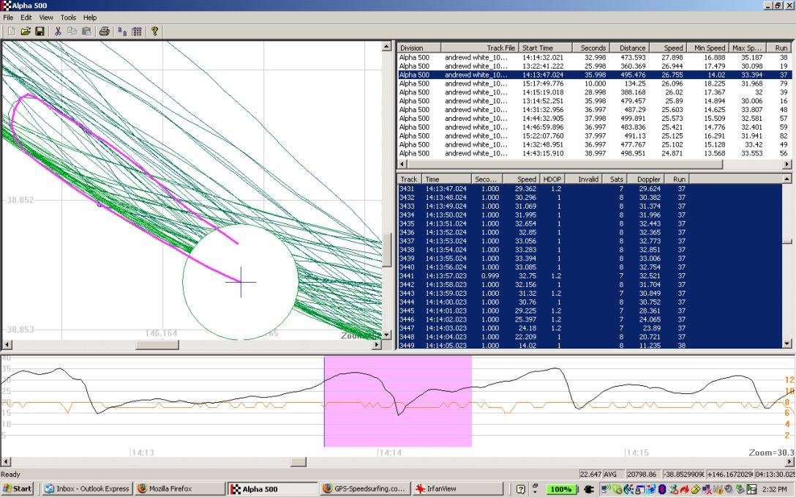This screenshot has width=796, height=498.
Task: Click the Cut scissors icon
Action: click(x=58, y=31)
